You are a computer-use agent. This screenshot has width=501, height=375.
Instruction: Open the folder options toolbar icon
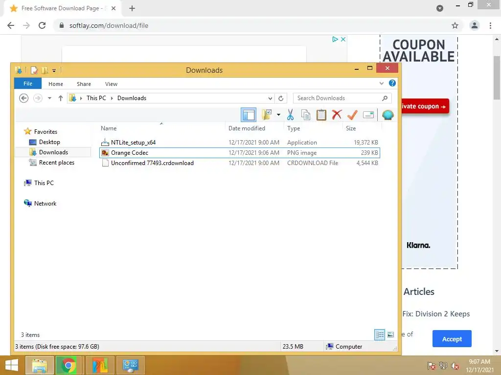point(267,114)
